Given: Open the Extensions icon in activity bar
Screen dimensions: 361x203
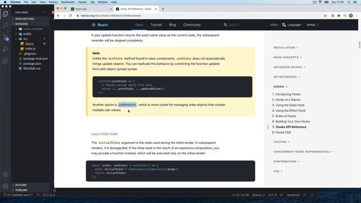Looking at the screenshot, I should pos(5,61).
